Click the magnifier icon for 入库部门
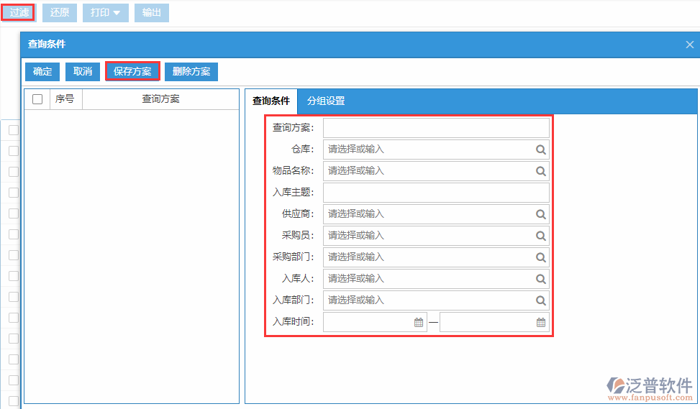The height and width of the screenshot is (409, 700). coord(540,300)
